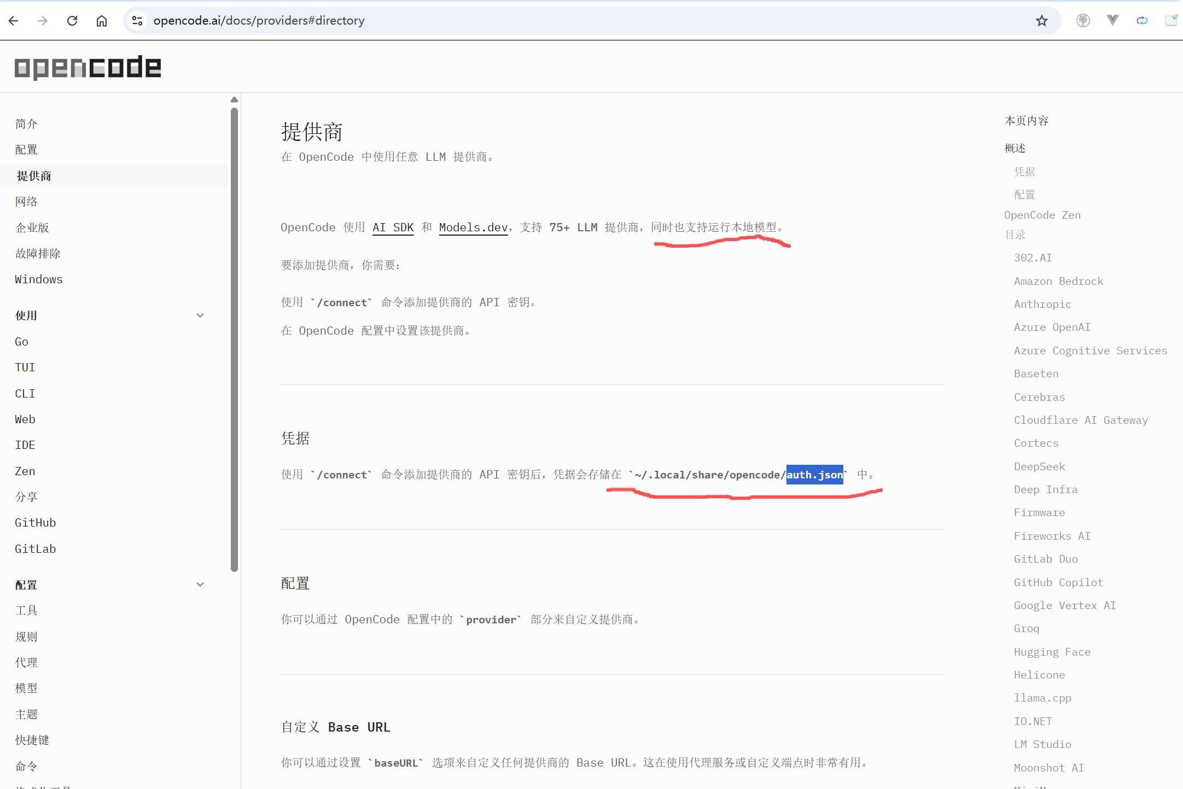Image resolution: width=1183 pixels, height=789 pixels.
Task: Open the reading list notebook icon
Action: pos(1172,20)
